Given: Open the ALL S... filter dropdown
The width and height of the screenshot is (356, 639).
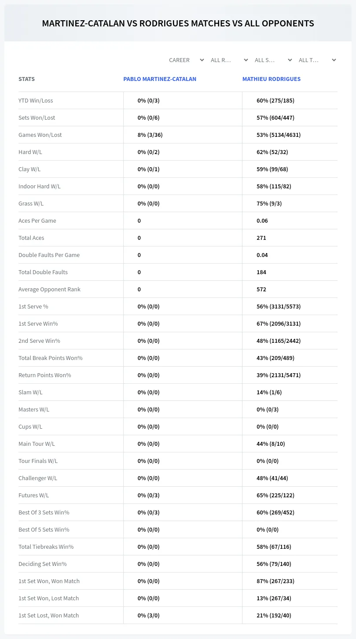Looking at the screenshot, I should (x=273, y=60).
